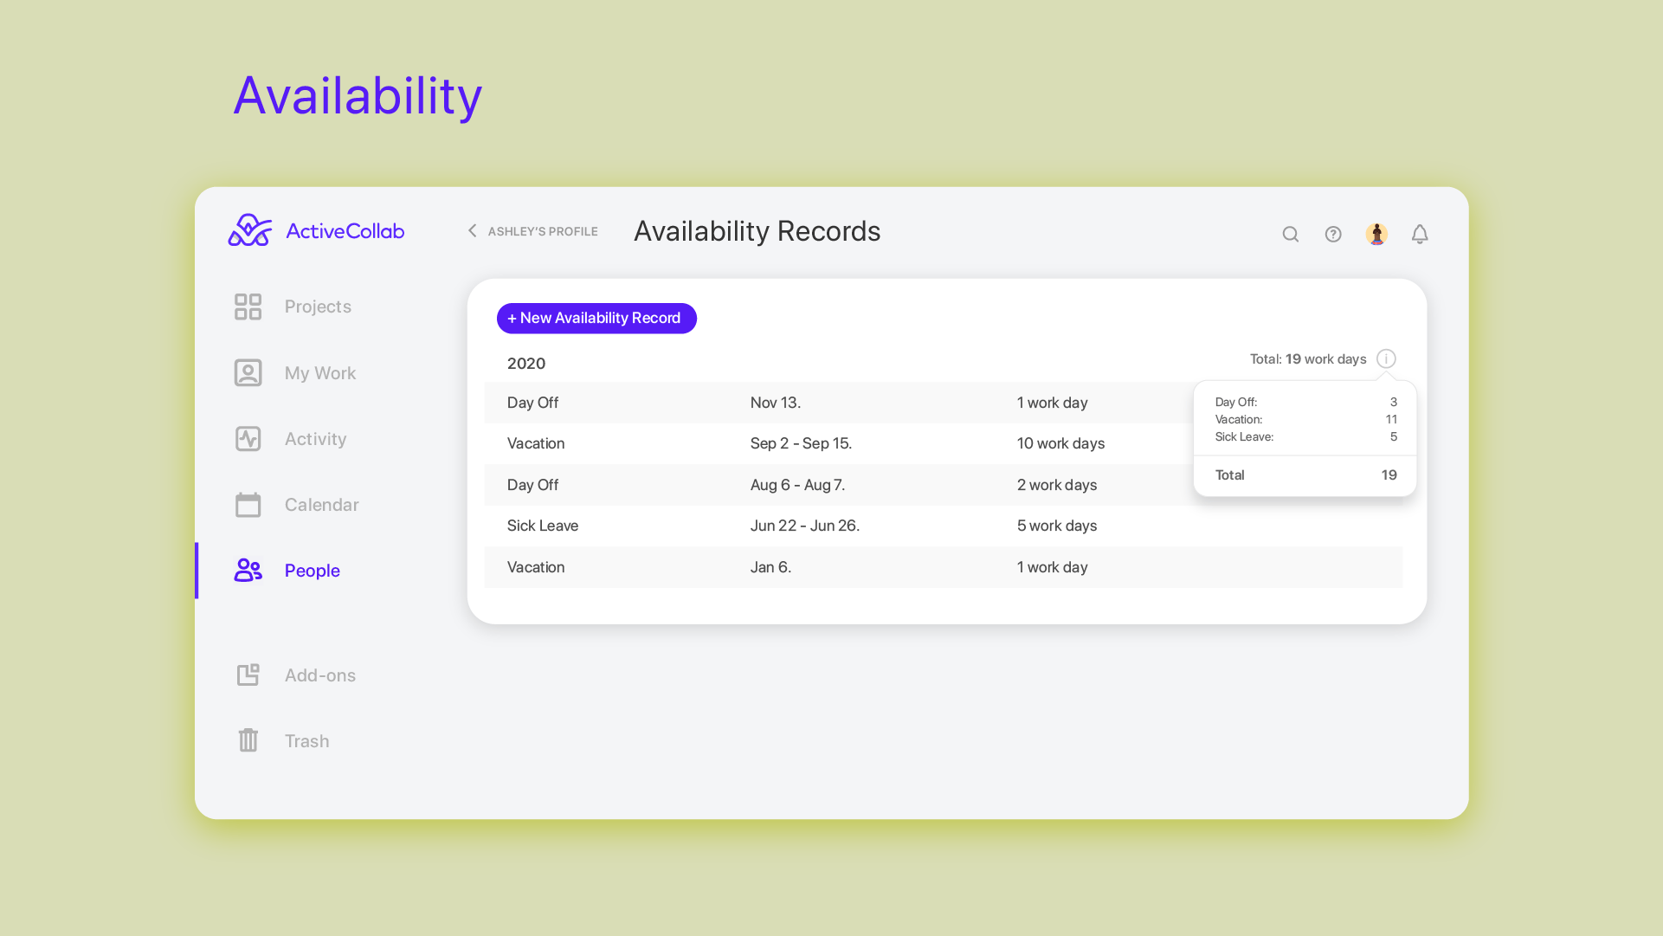Screen dimensions: 1663x936
Task: Expand the 2020 records group
Action: 525,363
